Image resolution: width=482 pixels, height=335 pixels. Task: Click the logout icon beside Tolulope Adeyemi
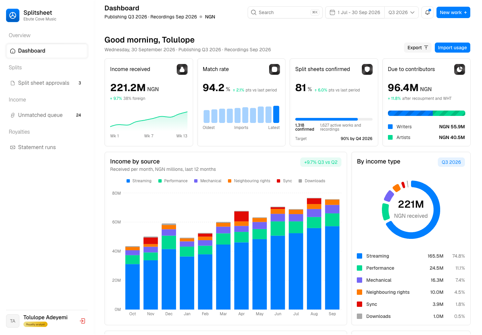coord(82,321)
